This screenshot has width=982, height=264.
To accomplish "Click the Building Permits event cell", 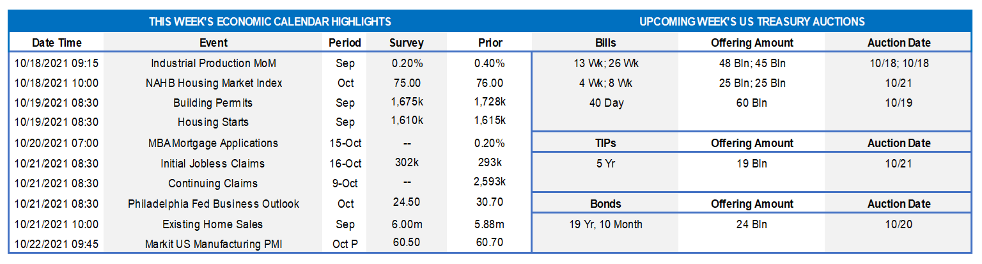I will click(x=213, y=103).
